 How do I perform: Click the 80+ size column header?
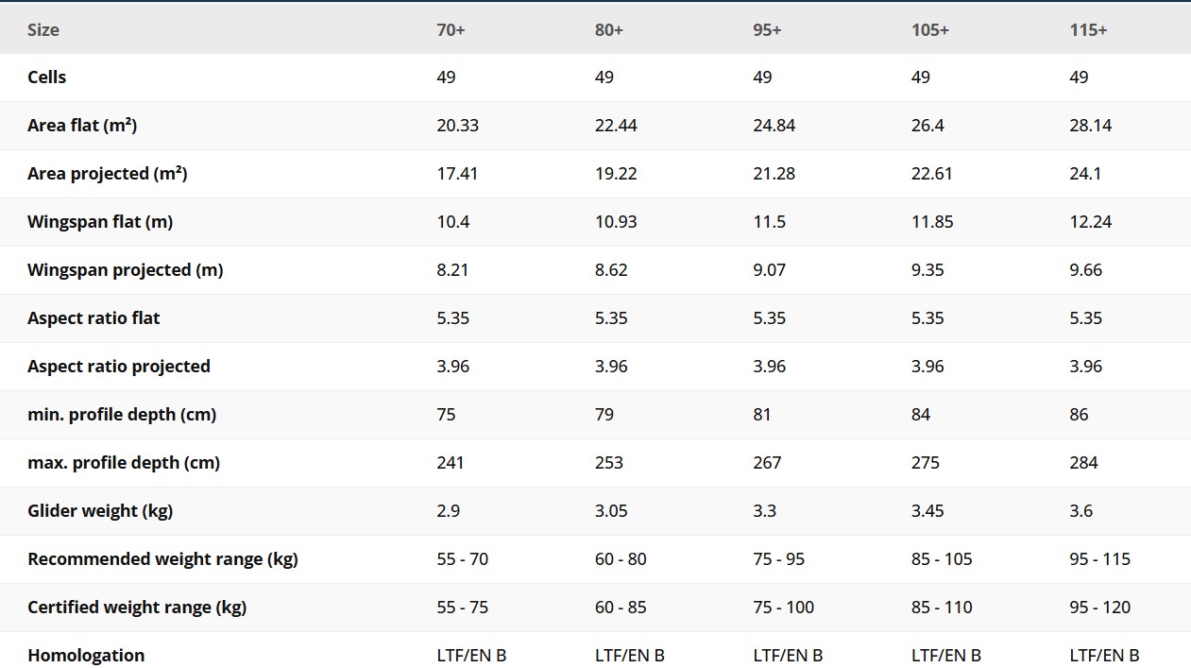[609, 30]
